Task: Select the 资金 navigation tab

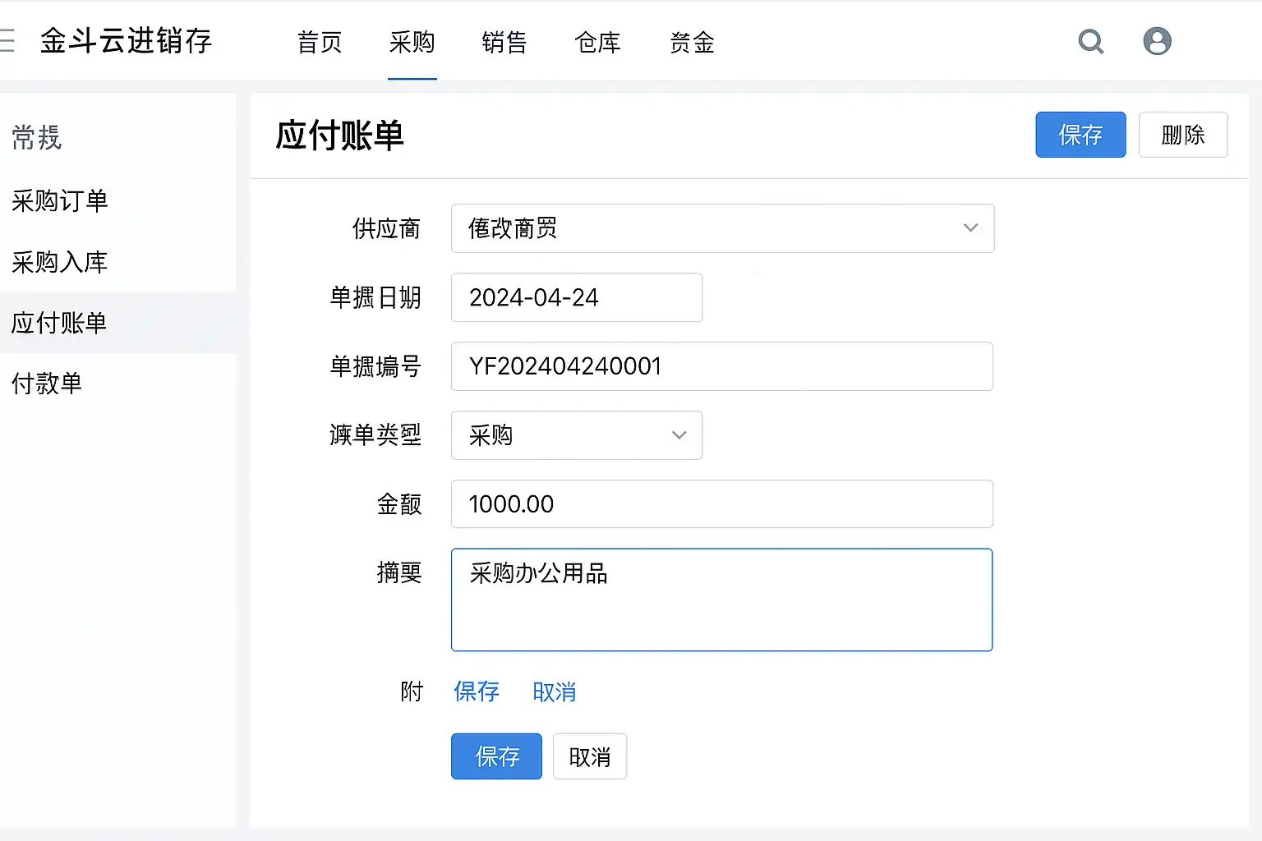Action: (x=692, y=43)
